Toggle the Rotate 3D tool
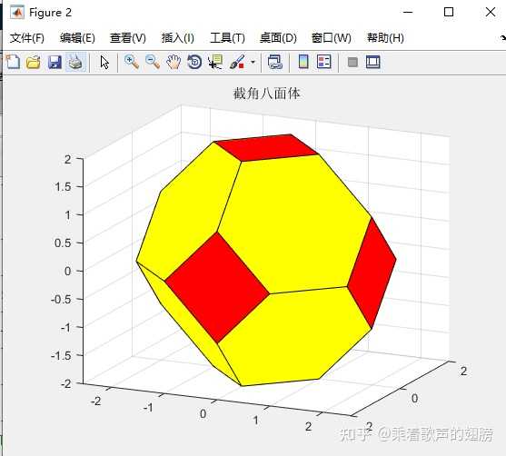506x456 pixels. pyautogui.click(x=194, y=62)
